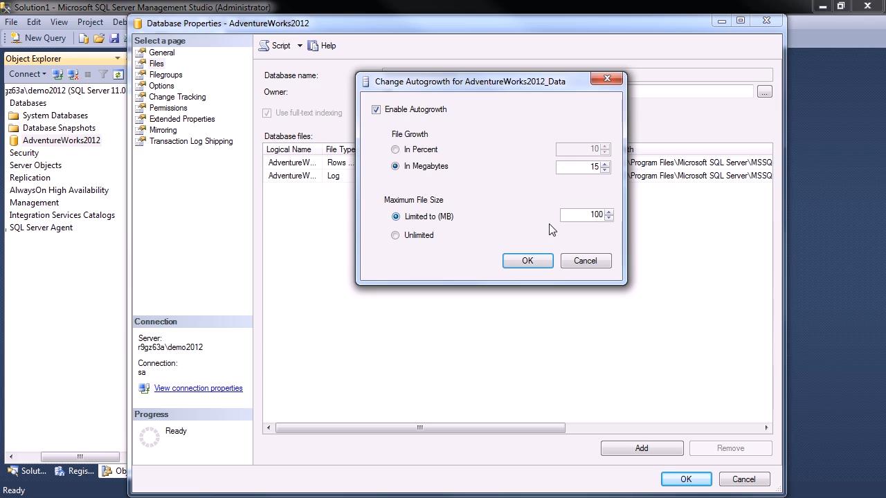Click the maximum file size field showing 100
The height and width of the screenshot is (498, 886).
coord(581,215)
